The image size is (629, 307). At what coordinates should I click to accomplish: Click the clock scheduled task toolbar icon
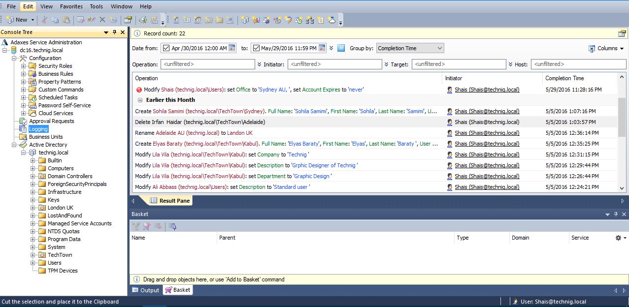click(x=299, y=20)
